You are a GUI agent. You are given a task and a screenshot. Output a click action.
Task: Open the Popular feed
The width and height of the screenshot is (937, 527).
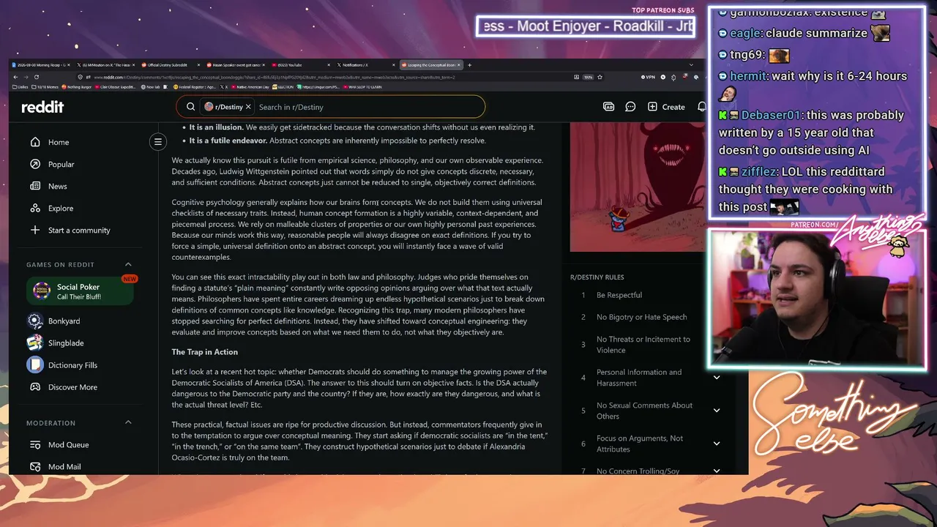(61, 164)
